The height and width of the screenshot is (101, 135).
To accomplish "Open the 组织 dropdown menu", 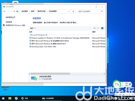I will click(33, 28).
